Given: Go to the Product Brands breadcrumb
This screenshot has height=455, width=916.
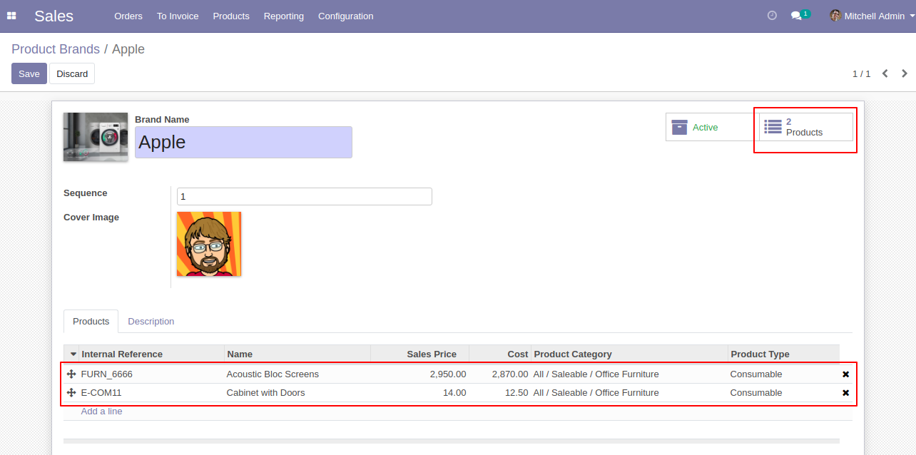Looking at the screenshot, I should tap(56, 49).
